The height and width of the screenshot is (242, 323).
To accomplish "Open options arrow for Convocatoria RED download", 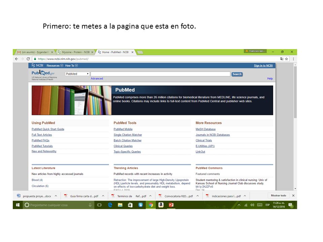I will coord(198,196).
